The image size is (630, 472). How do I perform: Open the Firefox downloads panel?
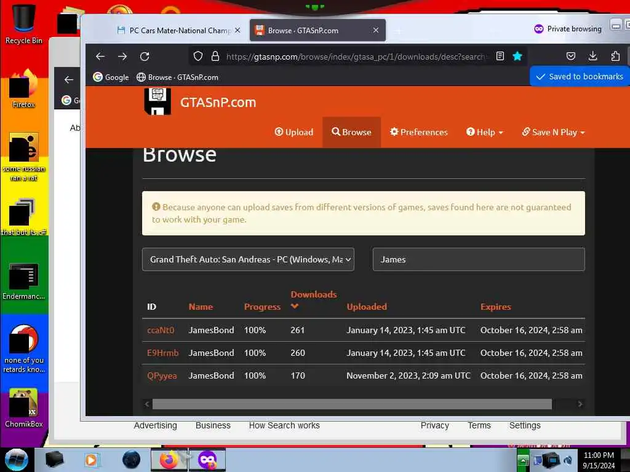point(592,56)
